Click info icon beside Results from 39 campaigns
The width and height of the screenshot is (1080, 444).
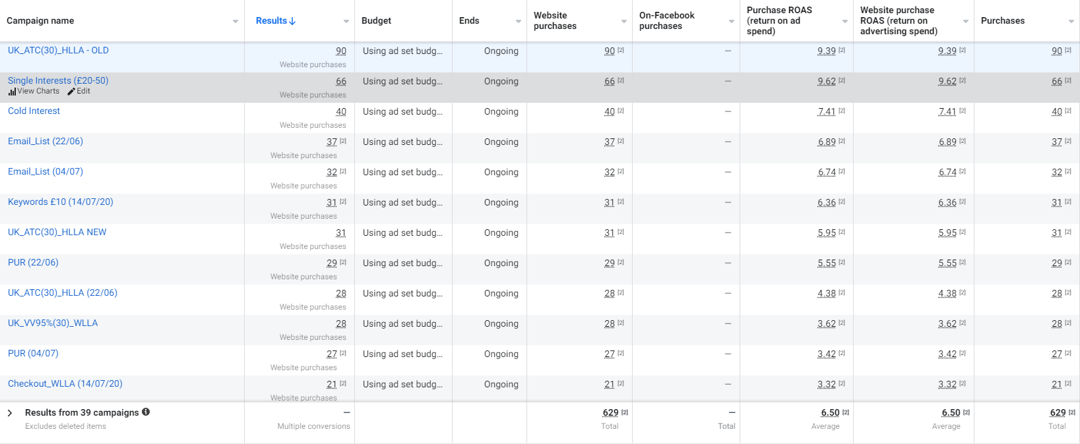coord(146,412)
